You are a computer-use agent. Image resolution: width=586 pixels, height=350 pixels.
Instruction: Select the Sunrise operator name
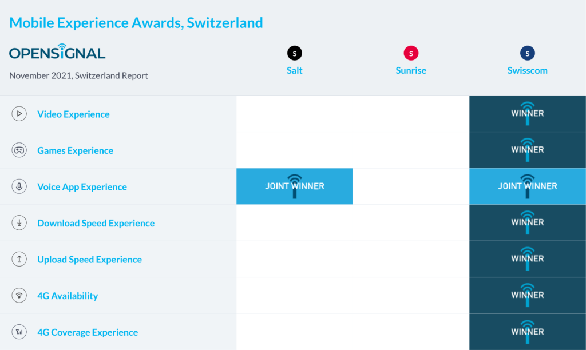point(411,71)
